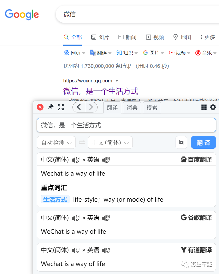Swap source and target languages

coord(82,143)
